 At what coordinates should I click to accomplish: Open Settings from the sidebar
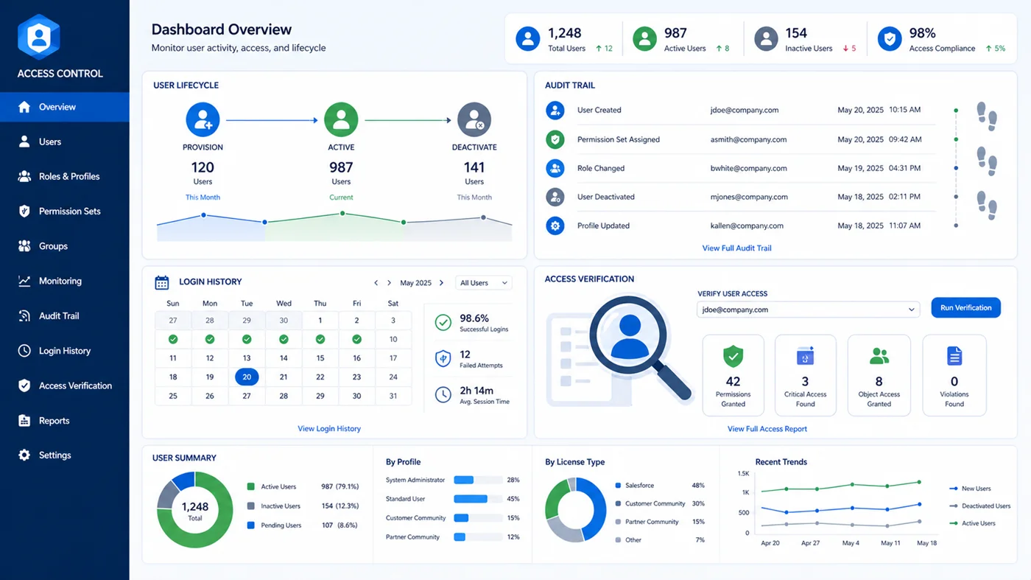[55, 455]
